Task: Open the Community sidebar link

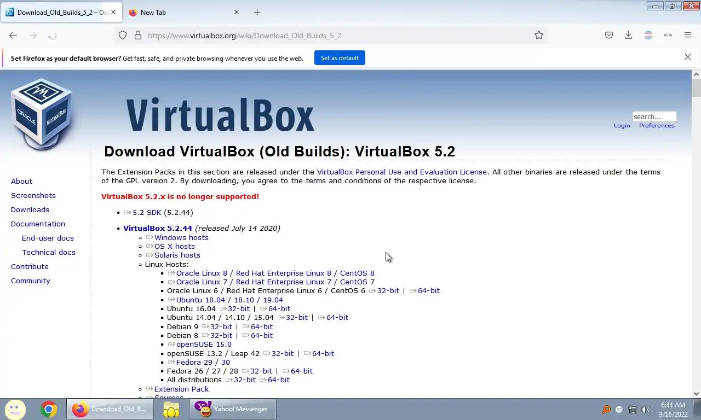Action: (x=31, y=281)
